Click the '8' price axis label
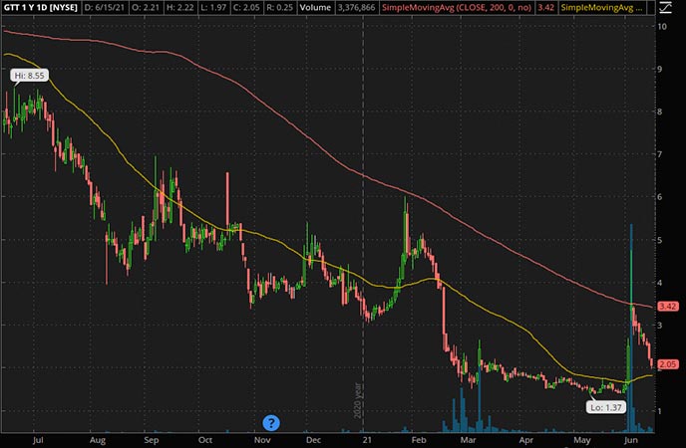 pyautogui.click(x=660, y=112)
